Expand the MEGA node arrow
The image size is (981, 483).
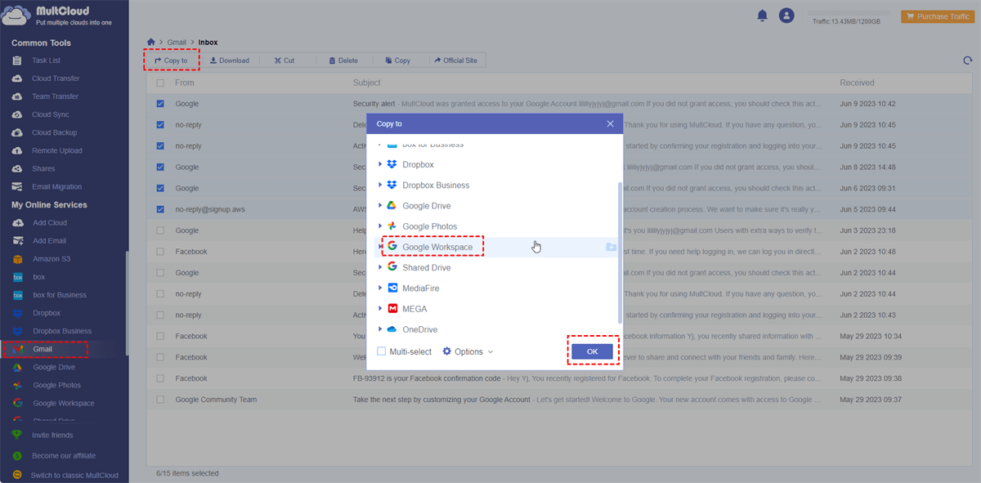click(x=380, y=309)
